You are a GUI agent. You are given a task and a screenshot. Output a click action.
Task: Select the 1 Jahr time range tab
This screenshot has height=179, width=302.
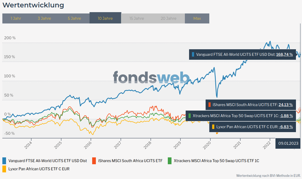click(x=16, y=18)
